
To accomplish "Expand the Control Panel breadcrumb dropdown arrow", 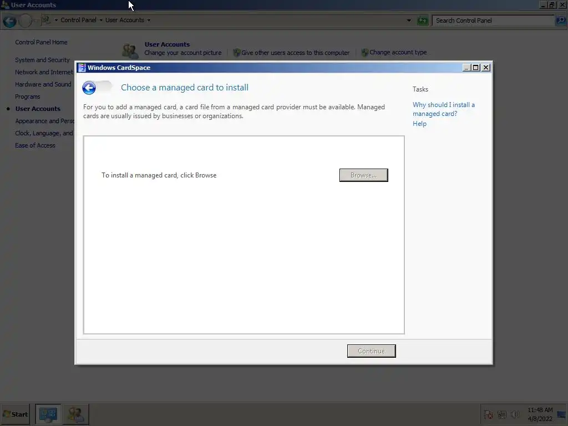I will [x=56, y=21].
